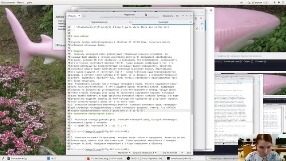Click the image/1.png link on line 101
The image size is (286, 161).
93,131
